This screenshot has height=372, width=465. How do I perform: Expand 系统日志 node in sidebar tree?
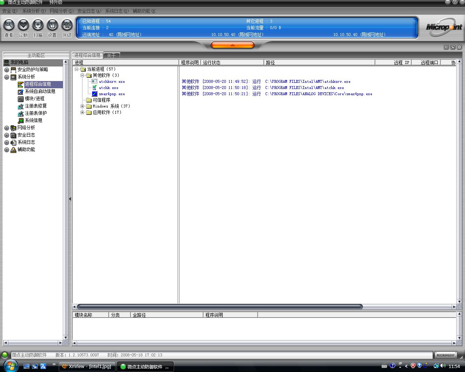click(7, 142)
